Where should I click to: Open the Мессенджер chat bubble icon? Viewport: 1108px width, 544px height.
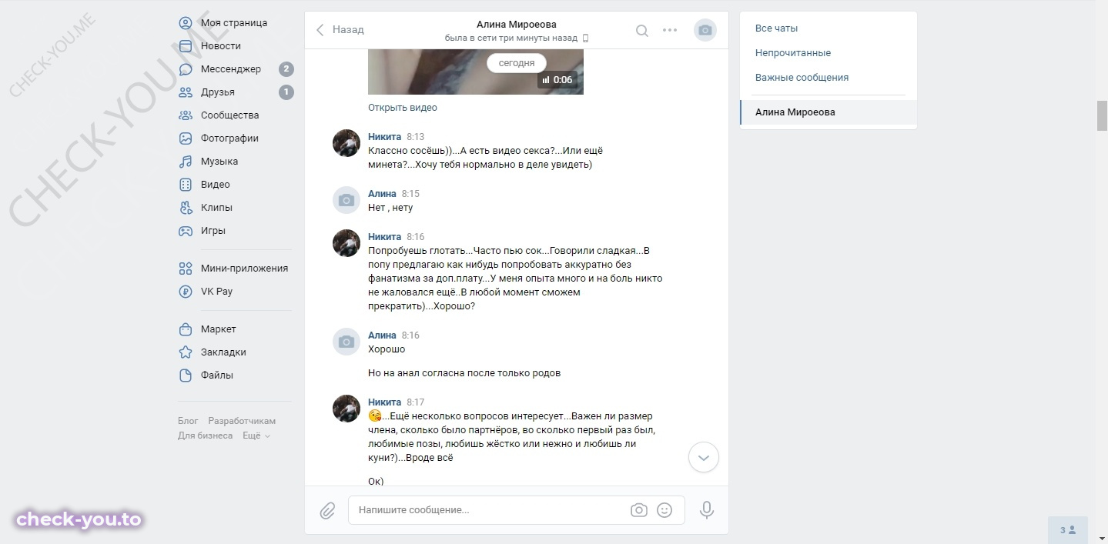[x=186, y=69]
